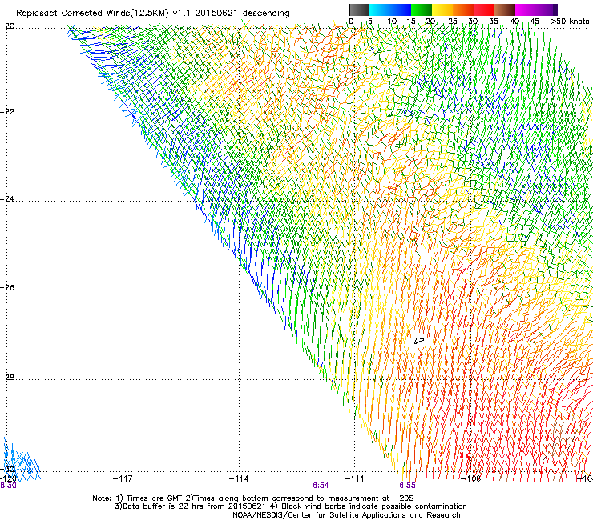Click the -120 longitude axis label
The height and width of the screenshot is (520, 593).
click(x=8, y=479)
